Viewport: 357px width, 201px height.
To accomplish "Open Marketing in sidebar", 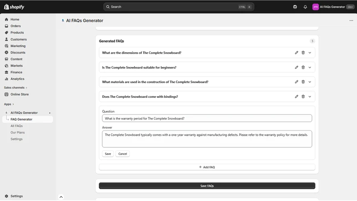I will [18, 46].
